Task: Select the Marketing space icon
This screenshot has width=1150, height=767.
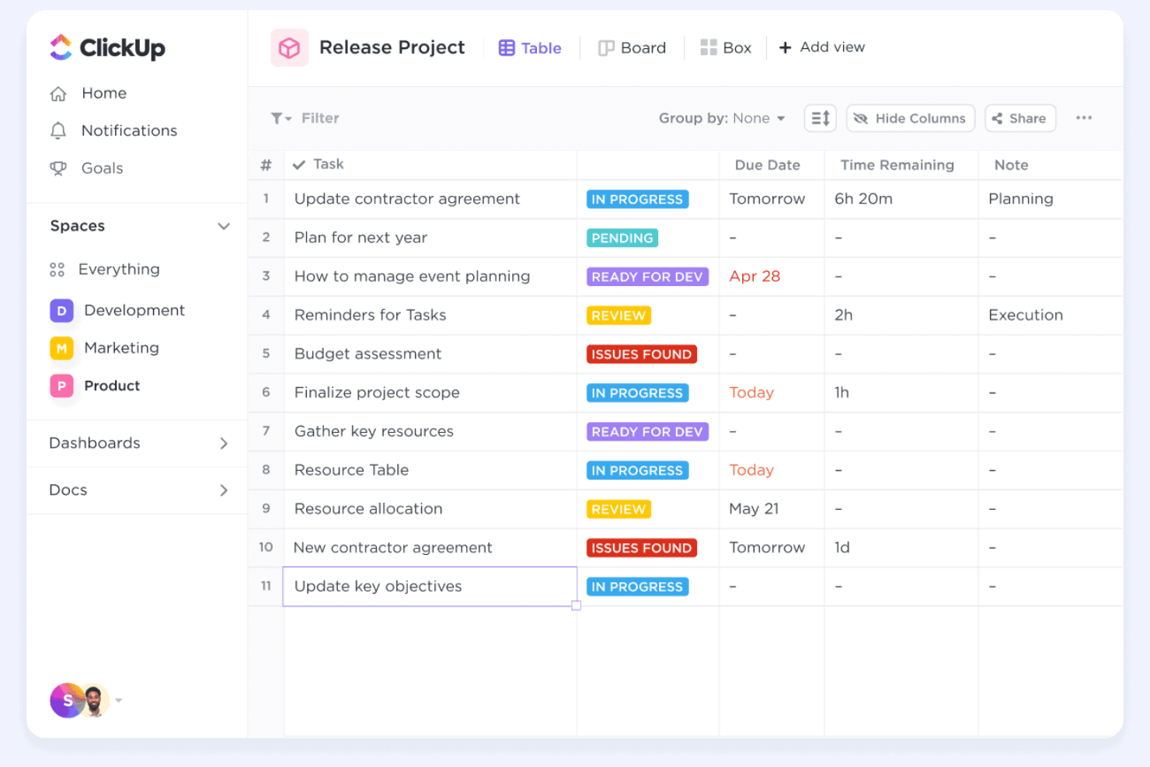Action: (x=61, y=348)
